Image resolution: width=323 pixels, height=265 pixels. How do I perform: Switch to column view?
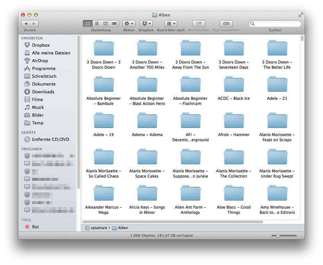pos(106,24)
